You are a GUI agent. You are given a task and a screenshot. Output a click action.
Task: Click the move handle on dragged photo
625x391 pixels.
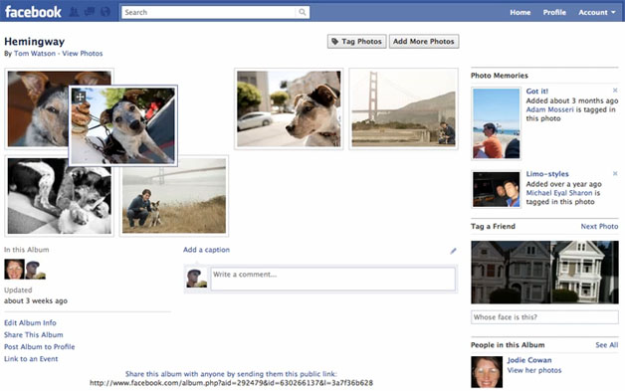click(x=81, y=97)
